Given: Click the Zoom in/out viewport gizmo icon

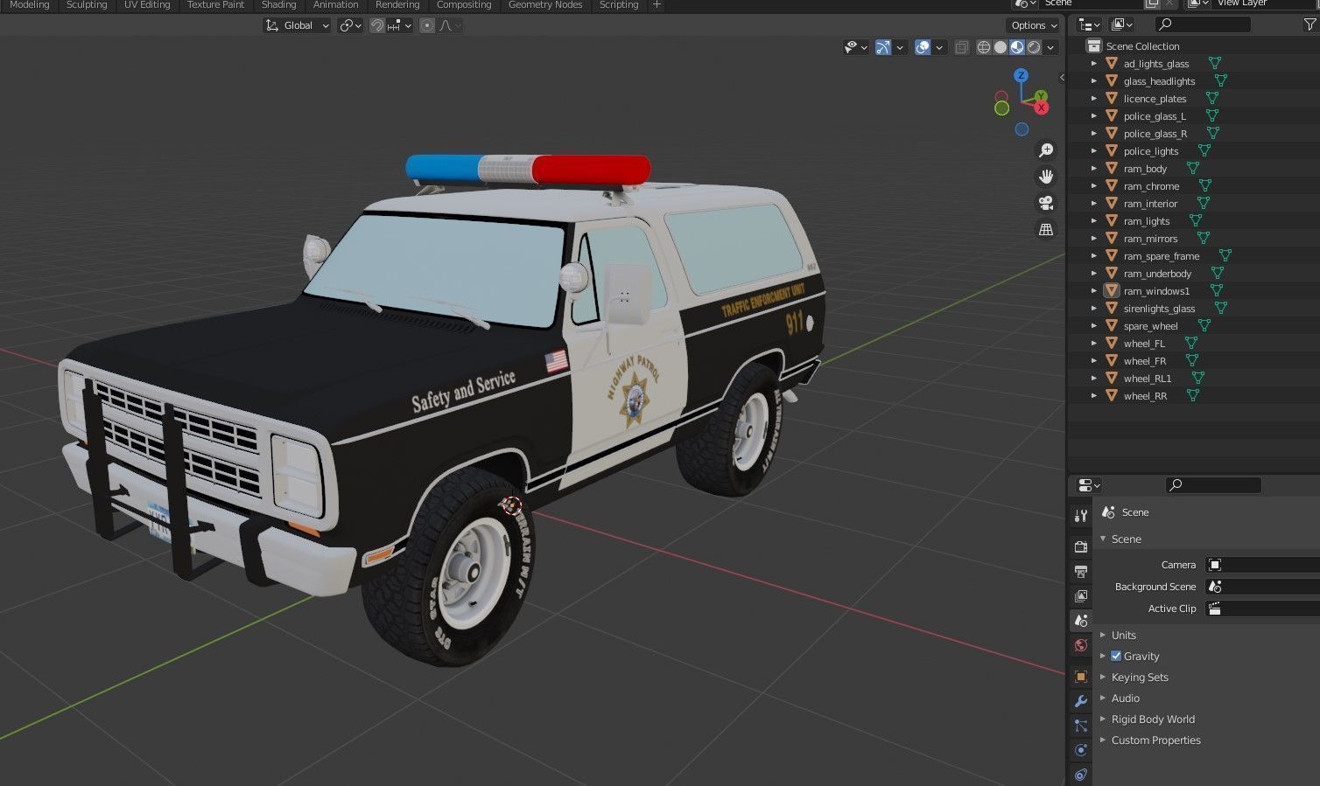Looking at the screenshot, I should 1045,150.
